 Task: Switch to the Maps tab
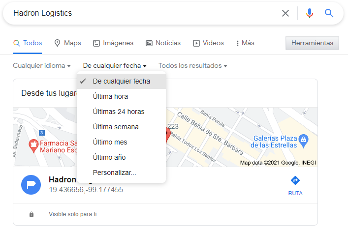pos(68,43)
